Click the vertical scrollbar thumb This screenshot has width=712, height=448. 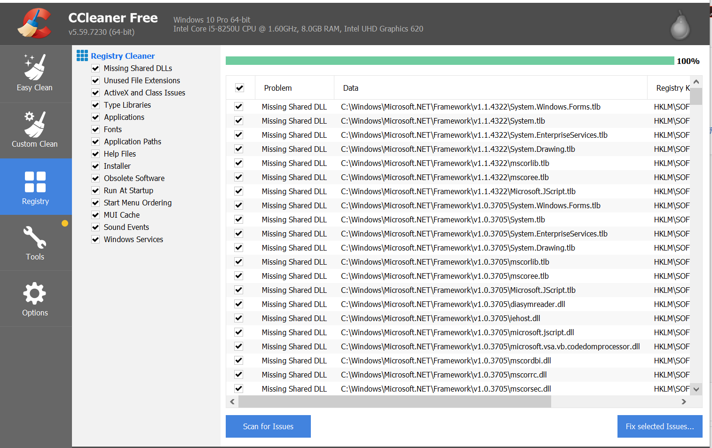tap(696, 96)
